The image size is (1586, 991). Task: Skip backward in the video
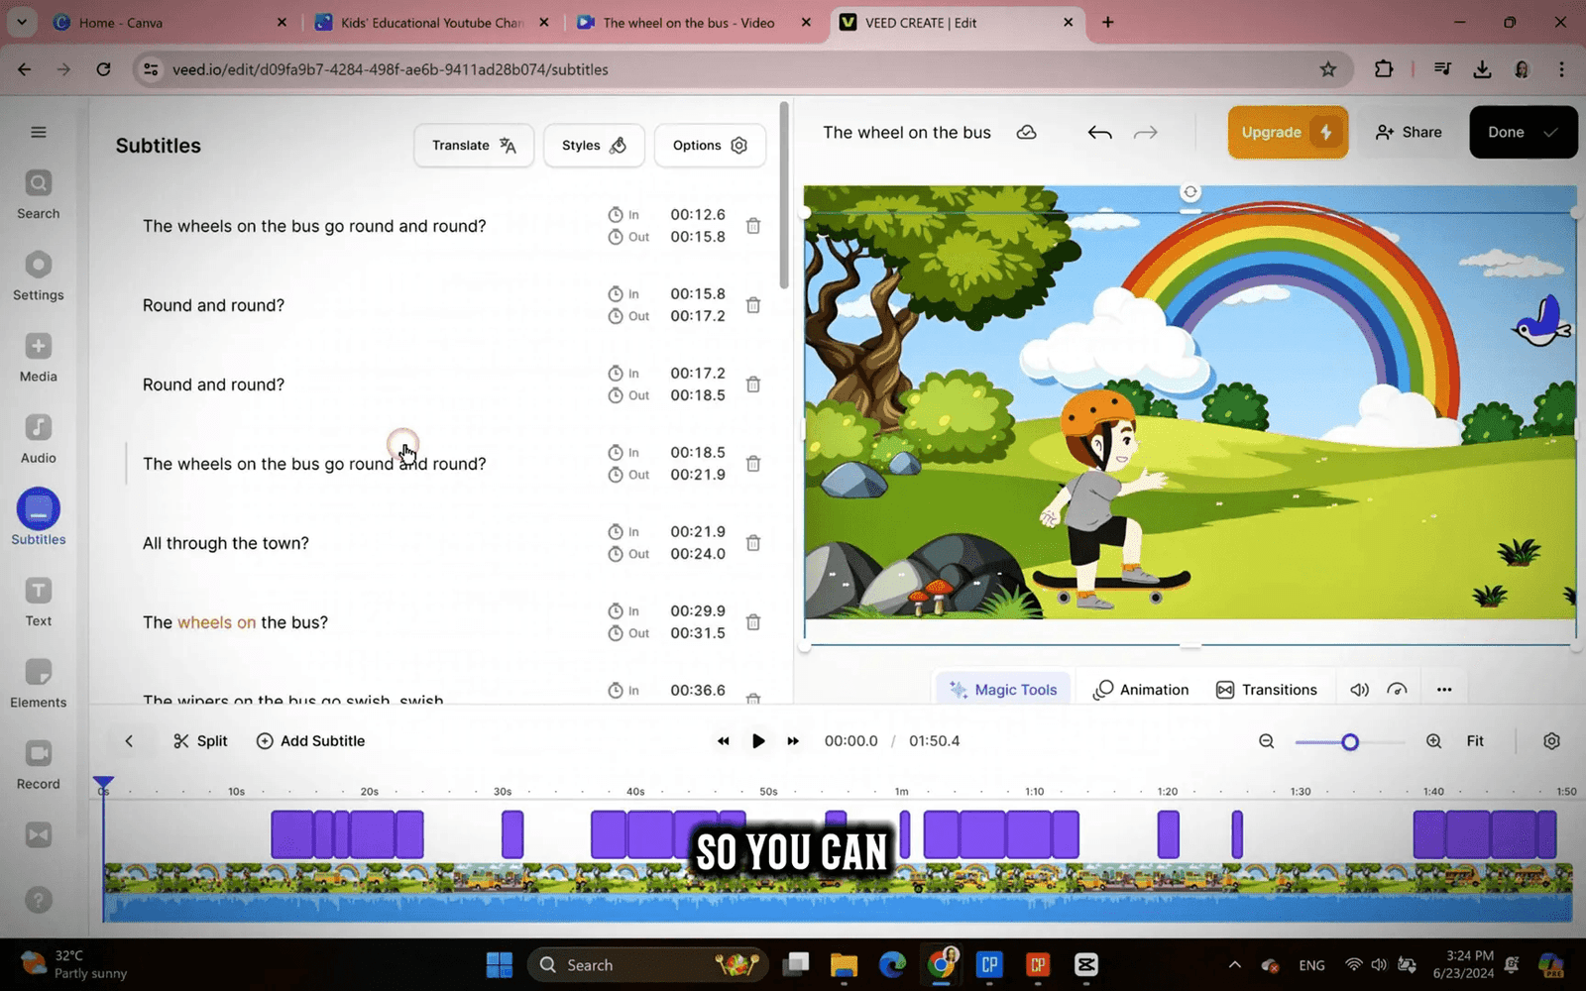coord(724,741)
